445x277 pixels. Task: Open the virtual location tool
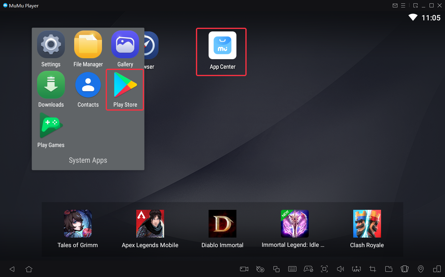(421, 269)
